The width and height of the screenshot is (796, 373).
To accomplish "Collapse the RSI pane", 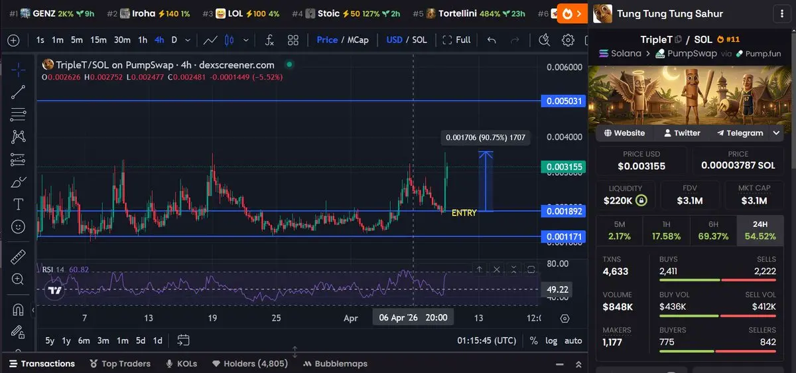I will pyautogui.click(x=513, y=269).
